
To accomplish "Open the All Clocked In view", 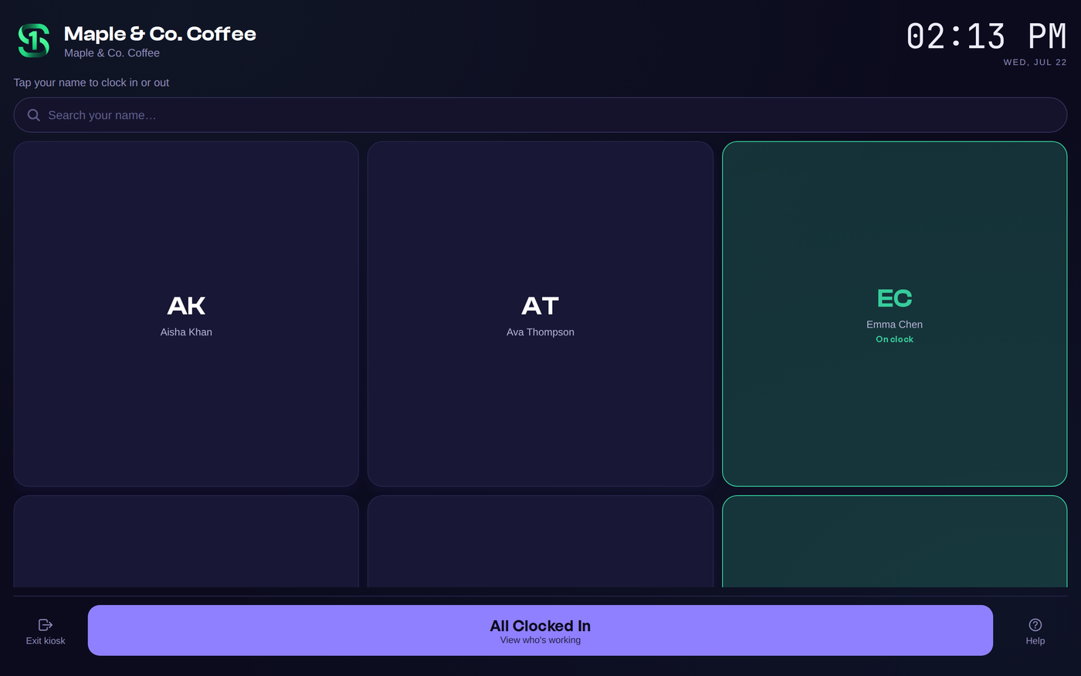I will pos(540,630).
